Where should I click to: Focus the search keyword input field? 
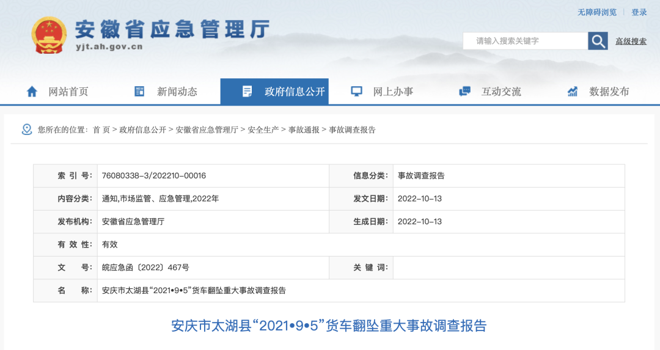tap(526, 41)
